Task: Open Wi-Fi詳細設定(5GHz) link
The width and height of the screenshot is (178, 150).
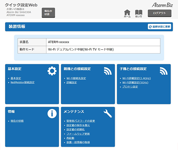Action: pyautogui.click(x=135, y=82)
